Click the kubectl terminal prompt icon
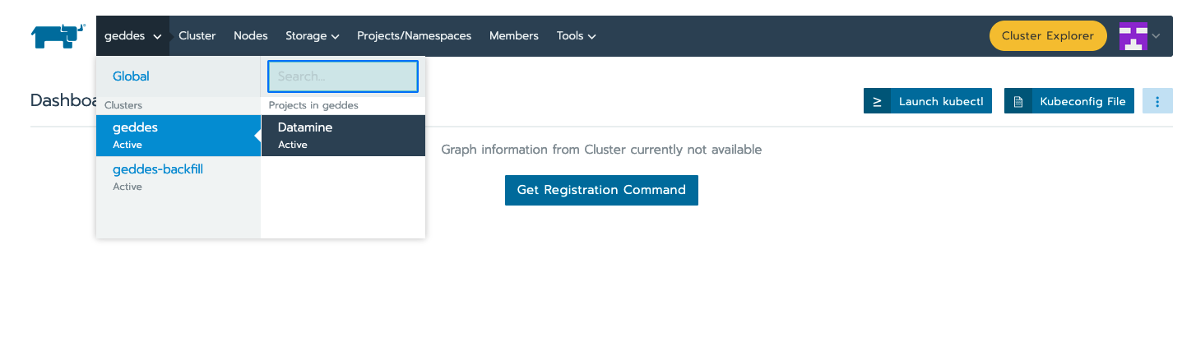This screenshot has width=1182, height=342. (x=877, y=102)
